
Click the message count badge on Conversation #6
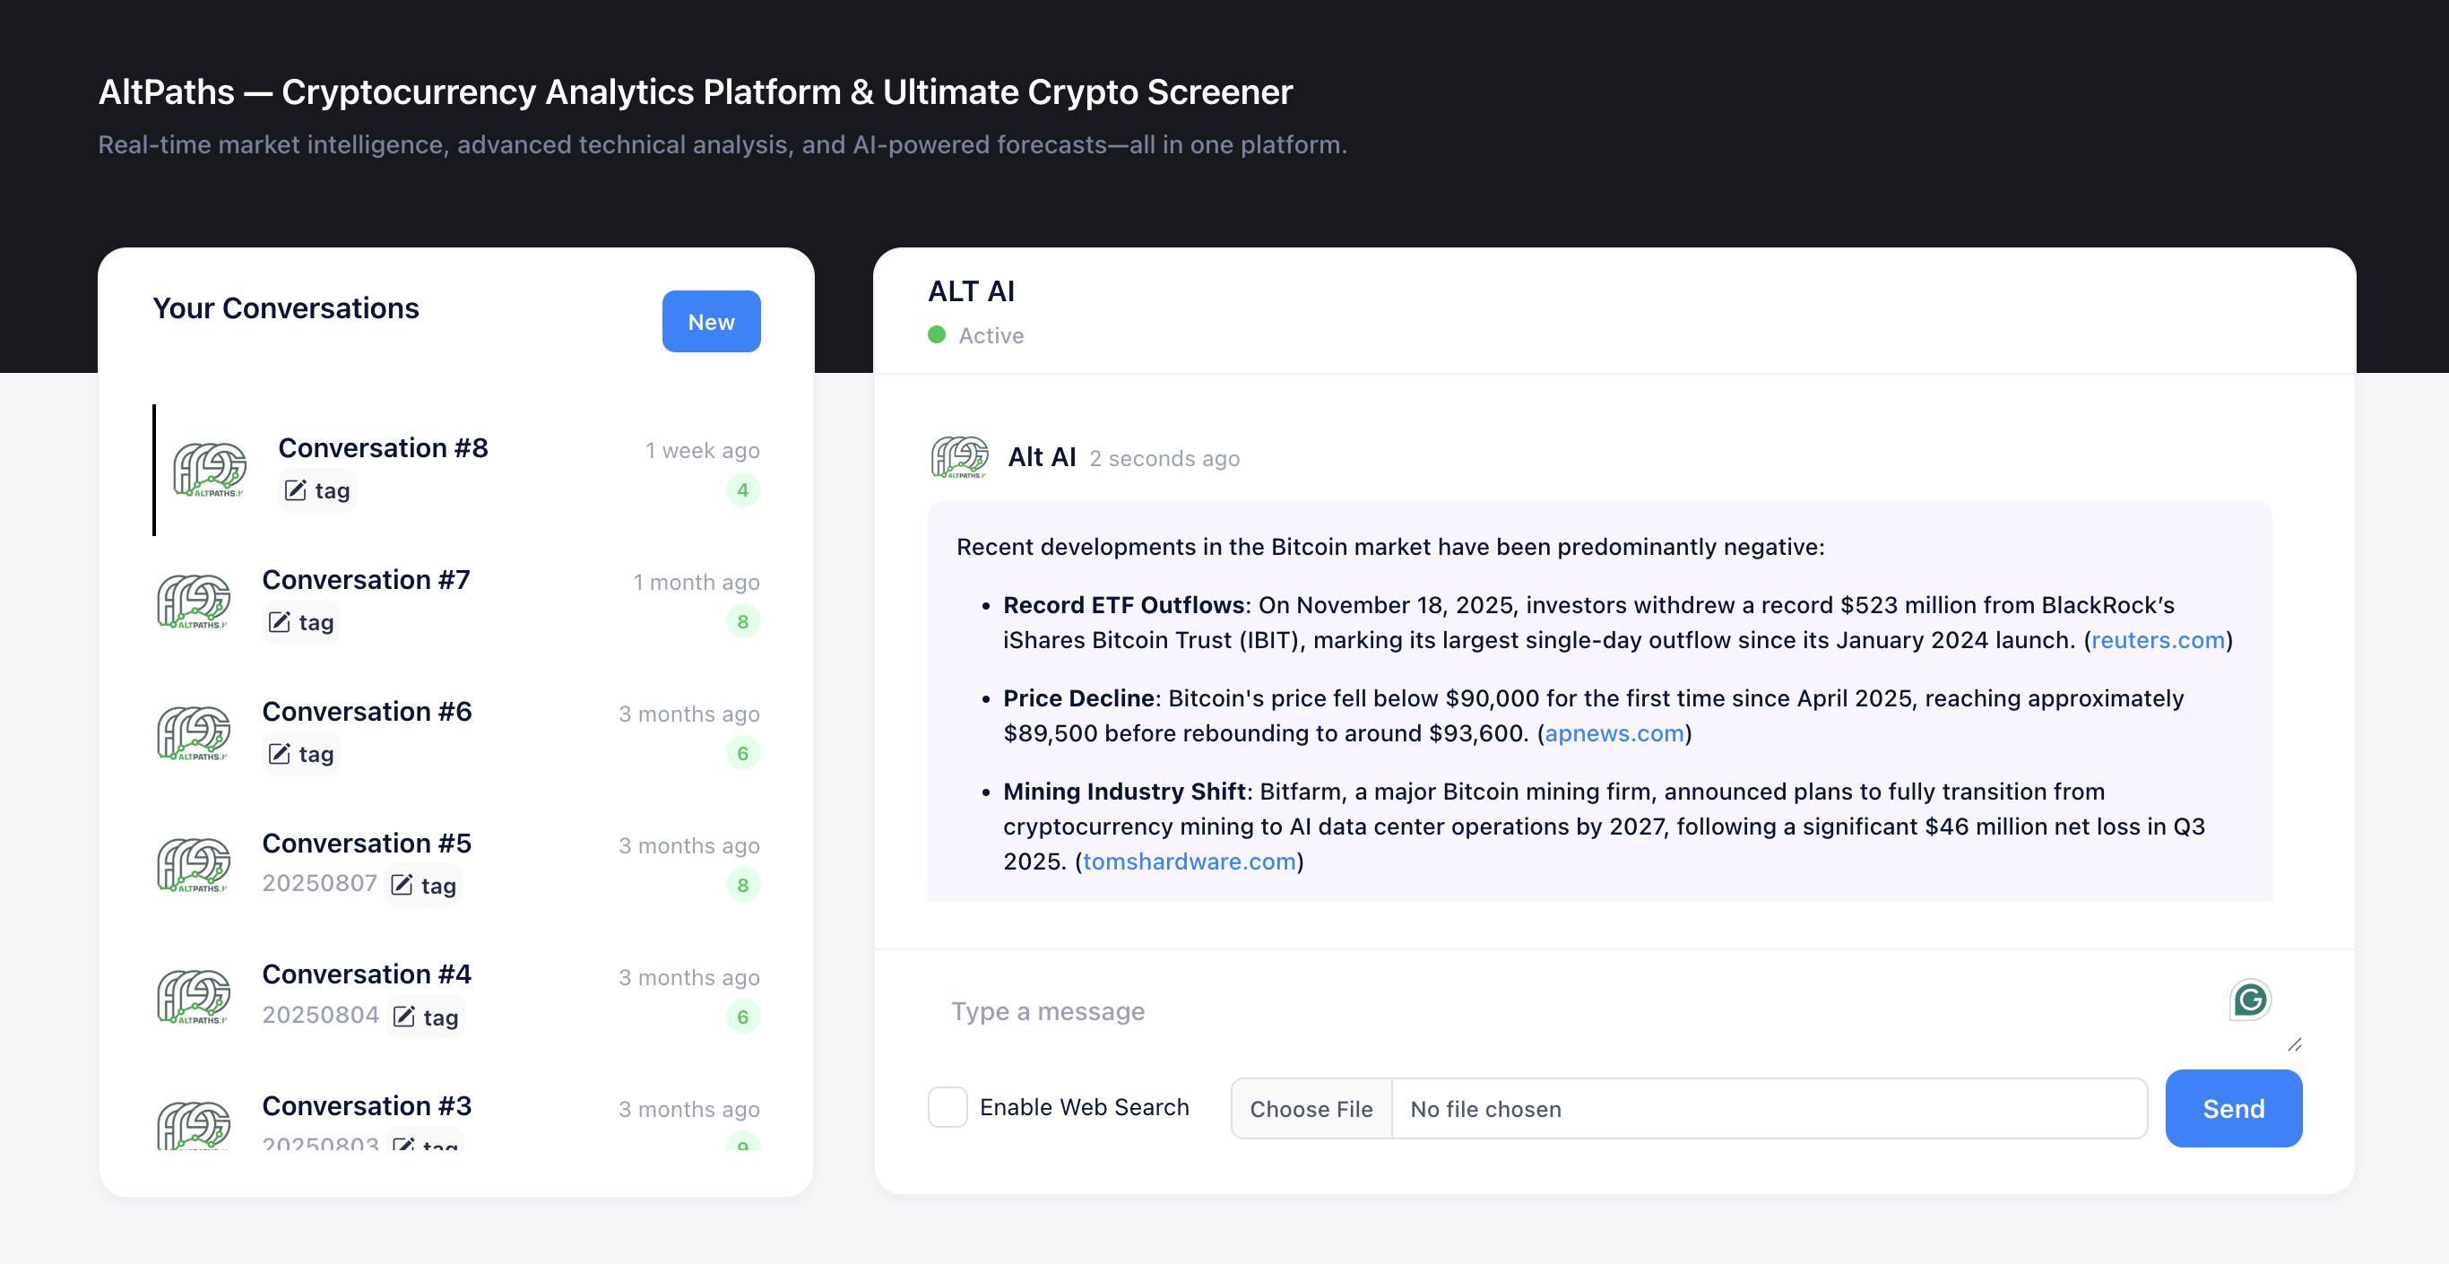tap(742, 753)
